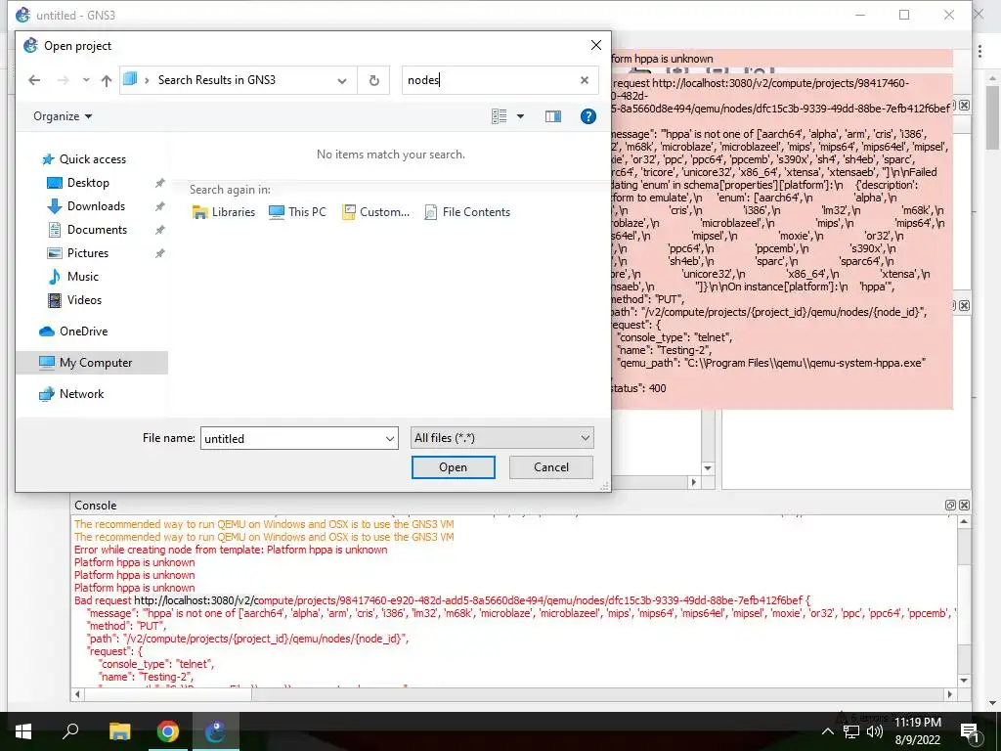Viewport: 1001px width, 751px height.
Task: Close the Open project dialog
Action: [x=596, y=45]
